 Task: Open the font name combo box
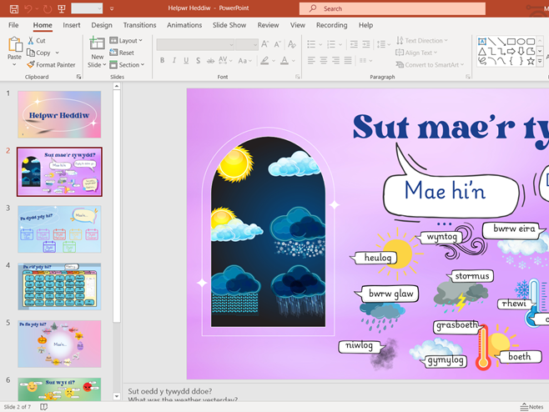click(x=194, y=44)
